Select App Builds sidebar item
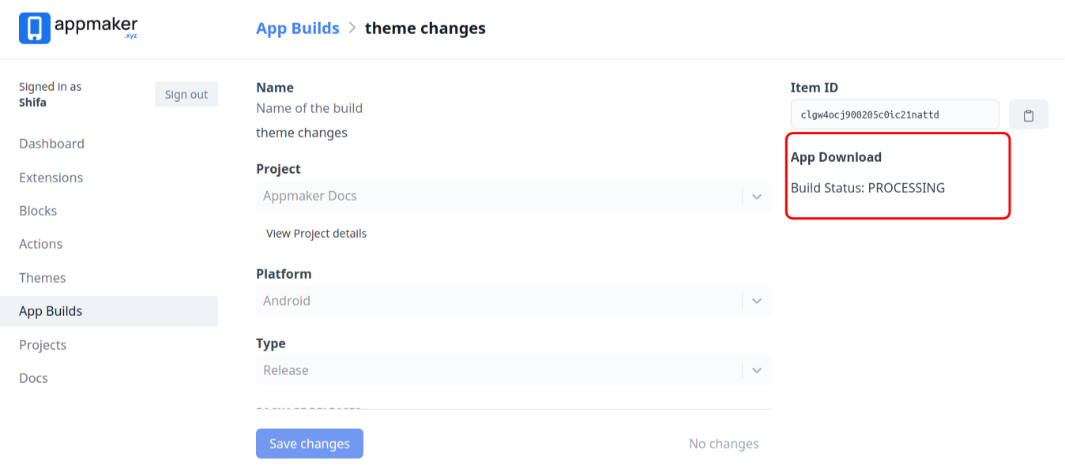 click(x=51, y=311)
